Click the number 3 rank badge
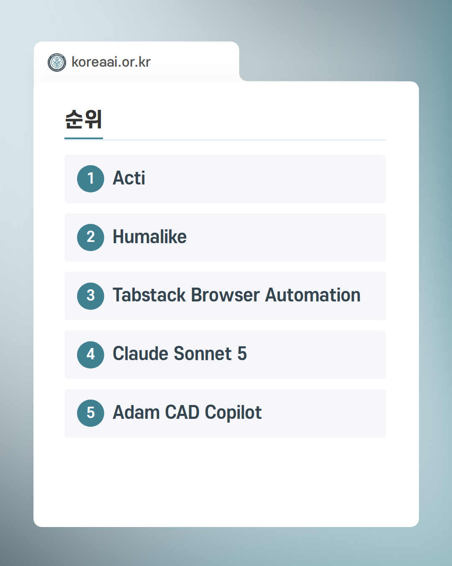This screenshot has width=452, height=566. click(x=90, y=296)
